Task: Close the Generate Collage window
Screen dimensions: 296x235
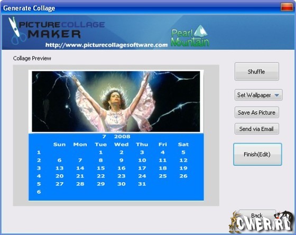Action: pos(287,7)
